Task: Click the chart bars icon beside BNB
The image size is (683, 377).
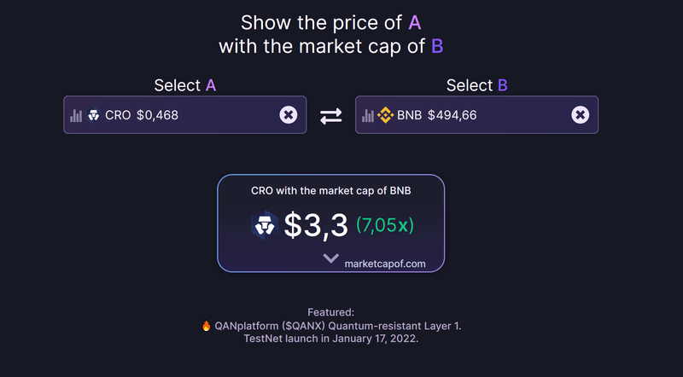Action: click(367, 115)
